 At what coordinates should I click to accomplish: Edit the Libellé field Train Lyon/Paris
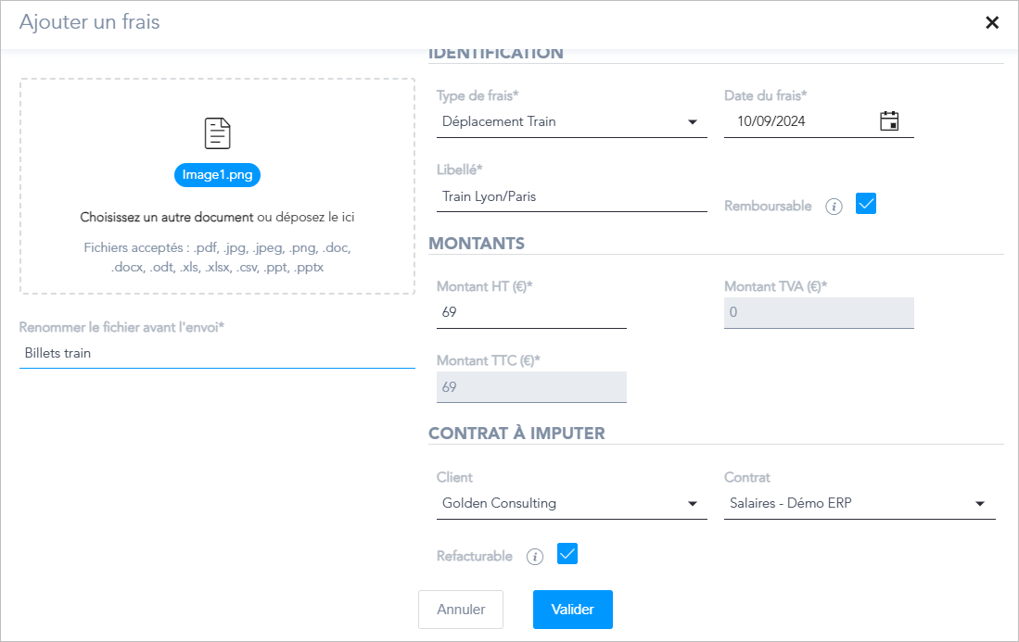[572, 196]
